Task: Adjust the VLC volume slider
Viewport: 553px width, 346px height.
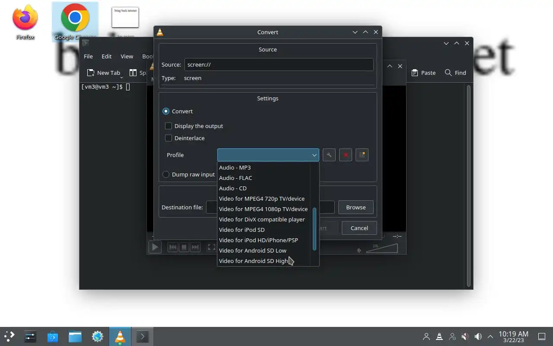Action: click(x=382, y=248)
